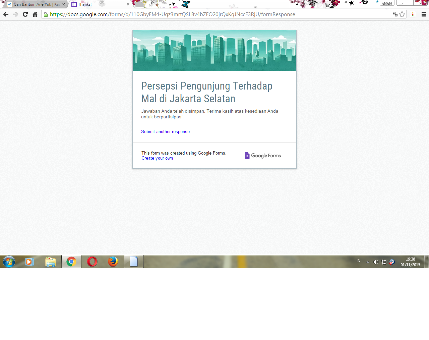Reload the current page

pos(25,14)
